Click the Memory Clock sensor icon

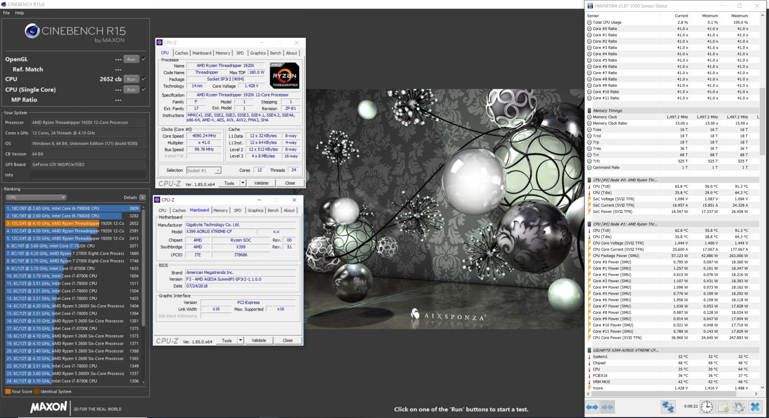(589, 117)
